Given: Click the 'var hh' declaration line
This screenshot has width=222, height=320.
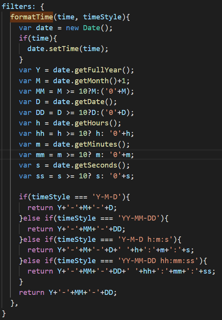Looking at the screenshot, I should coord(77,133).
